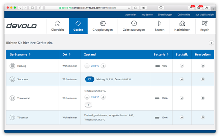Click the Abmelden link
The width and height of the screenshot is (220, 137).
point(131,15)
